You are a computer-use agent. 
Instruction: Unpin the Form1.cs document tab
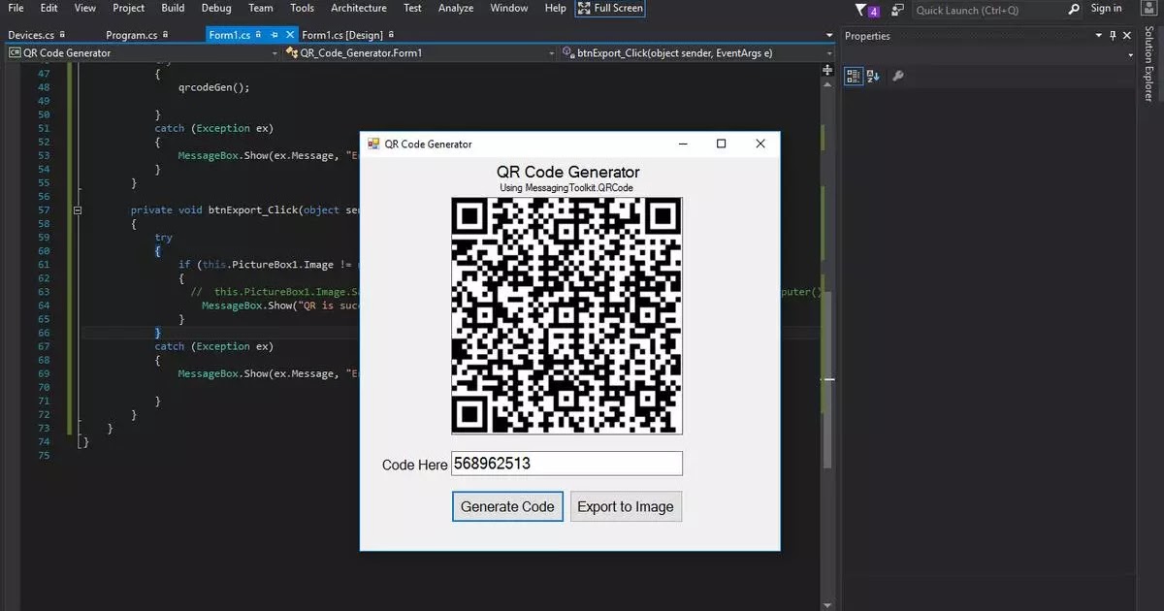pyautogui.click(x=275, y=34)
